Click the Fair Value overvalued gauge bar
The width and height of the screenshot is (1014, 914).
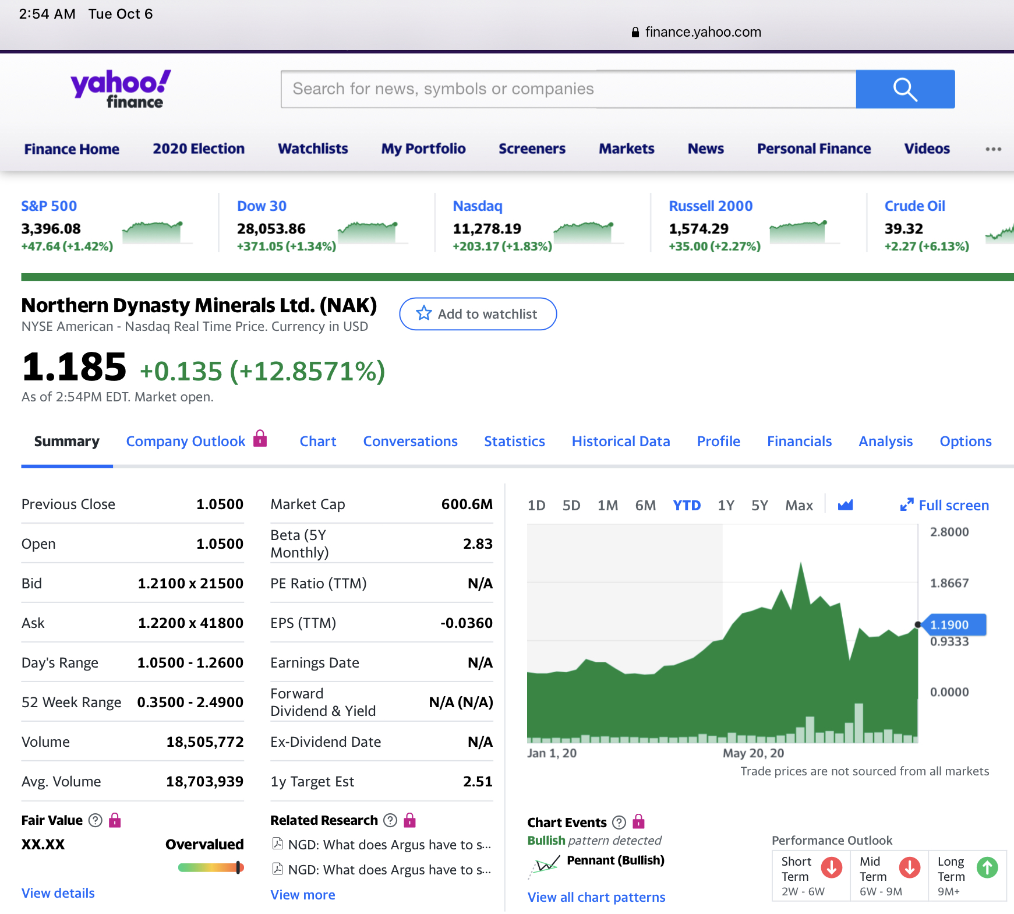point(210,868)
